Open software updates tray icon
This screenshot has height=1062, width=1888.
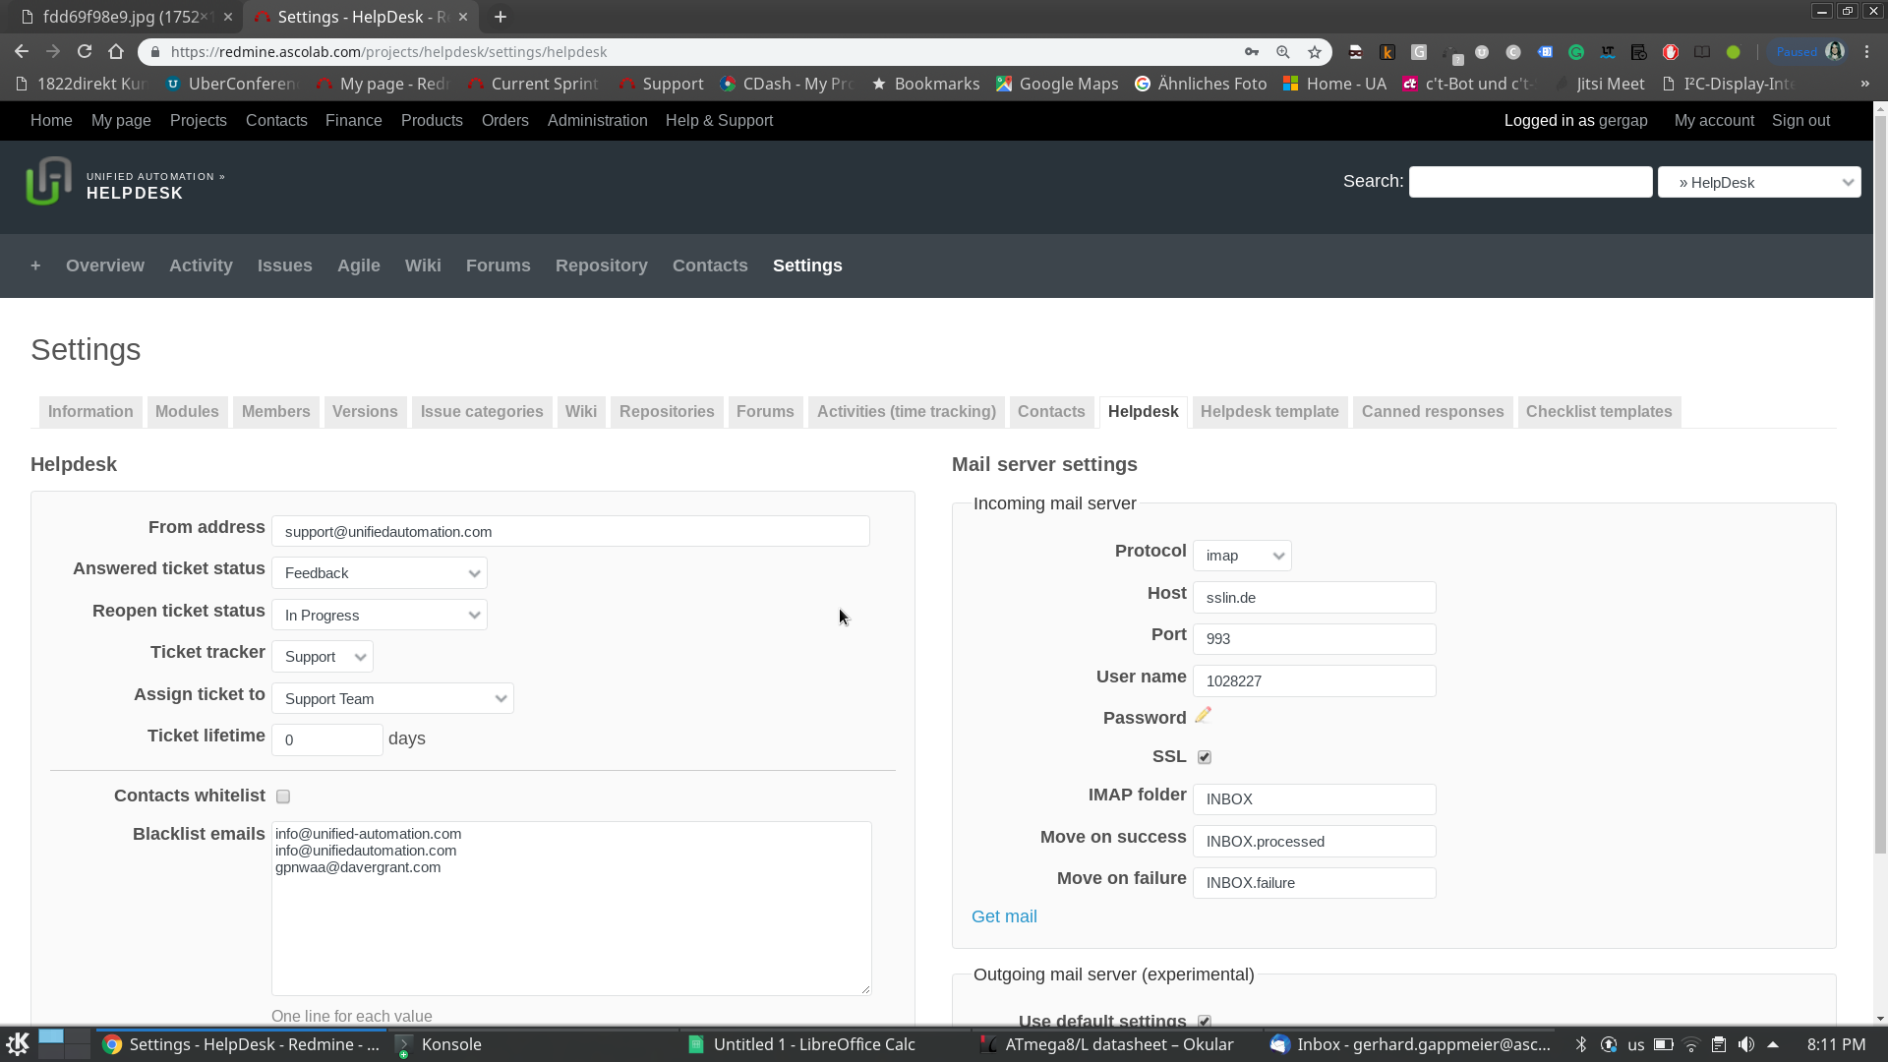coord(1609,1044)
